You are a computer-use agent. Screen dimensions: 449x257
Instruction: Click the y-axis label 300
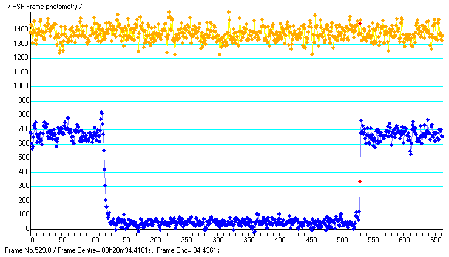pyautogui.click(x=24, y=186)
